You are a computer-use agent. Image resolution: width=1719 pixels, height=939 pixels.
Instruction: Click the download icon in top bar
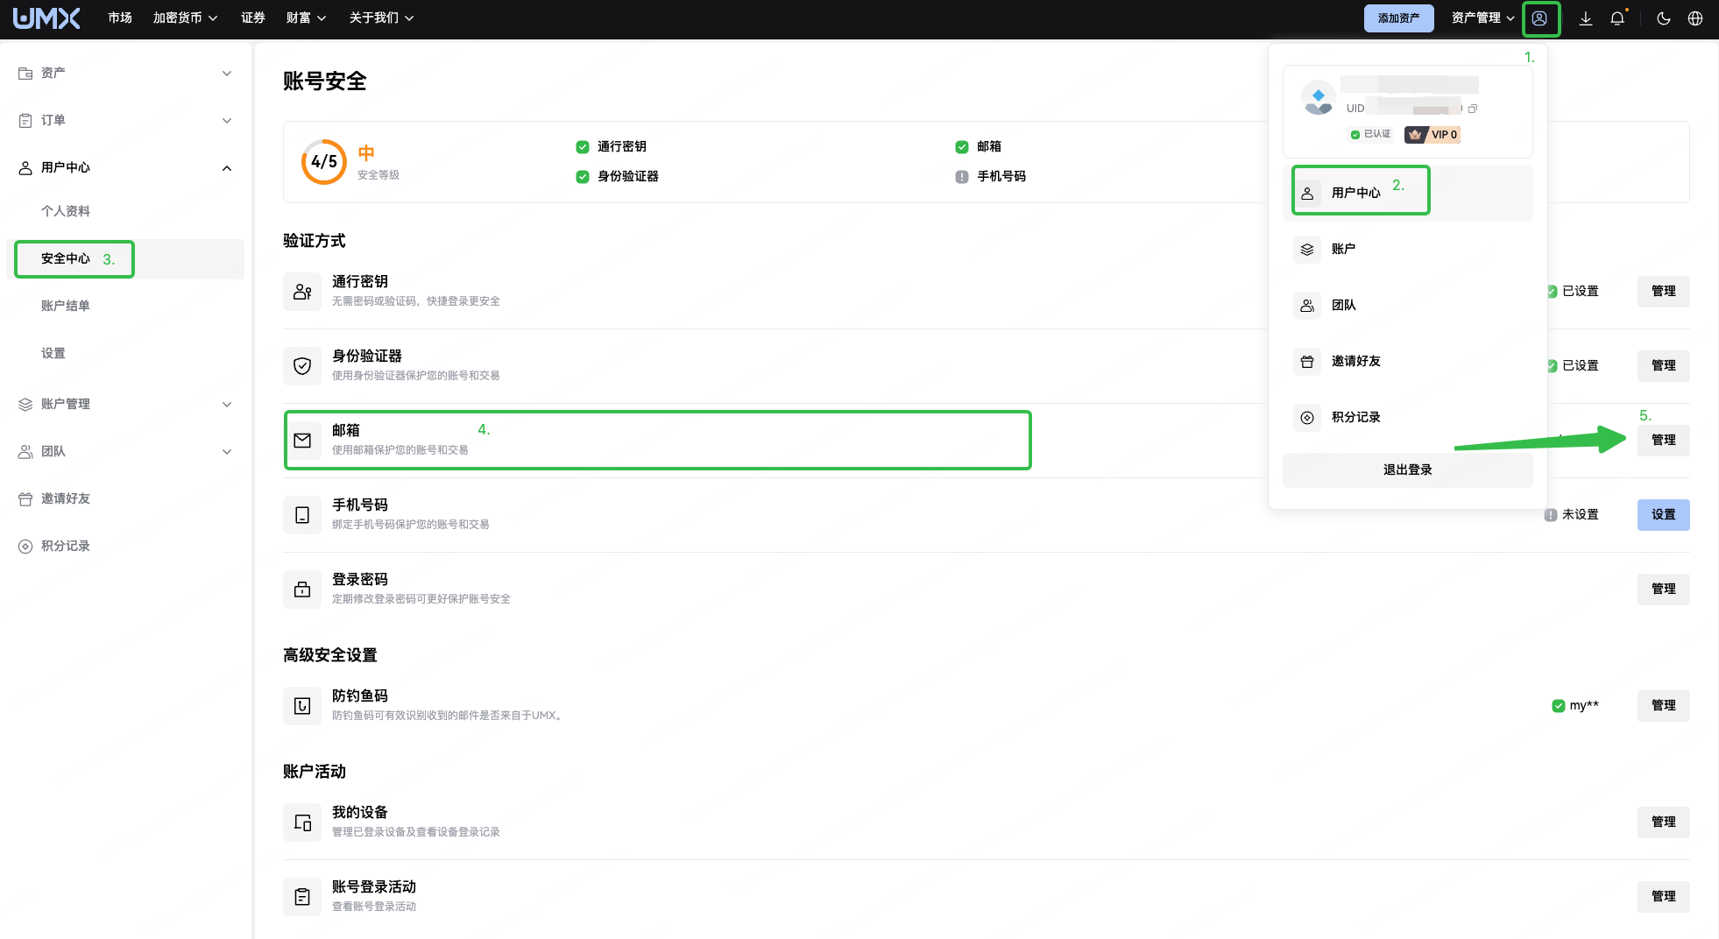1585,18
